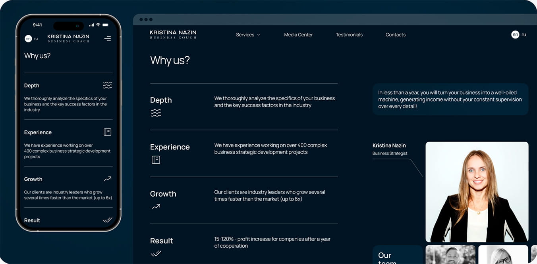Click the Experience heading on phone
537x264 pixels.
point(38,132)
